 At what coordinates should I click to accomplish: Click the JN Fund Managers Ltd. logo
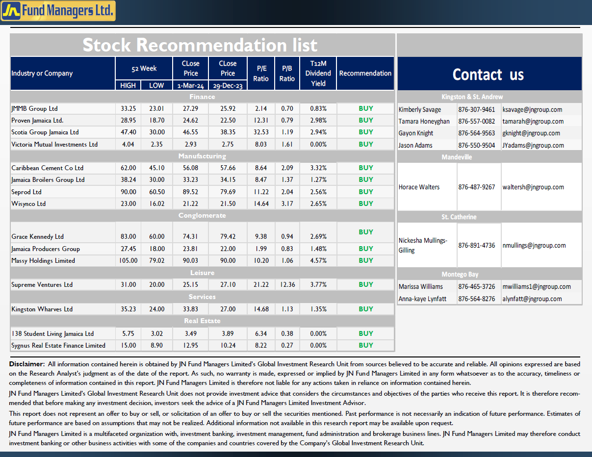point(58,11)
